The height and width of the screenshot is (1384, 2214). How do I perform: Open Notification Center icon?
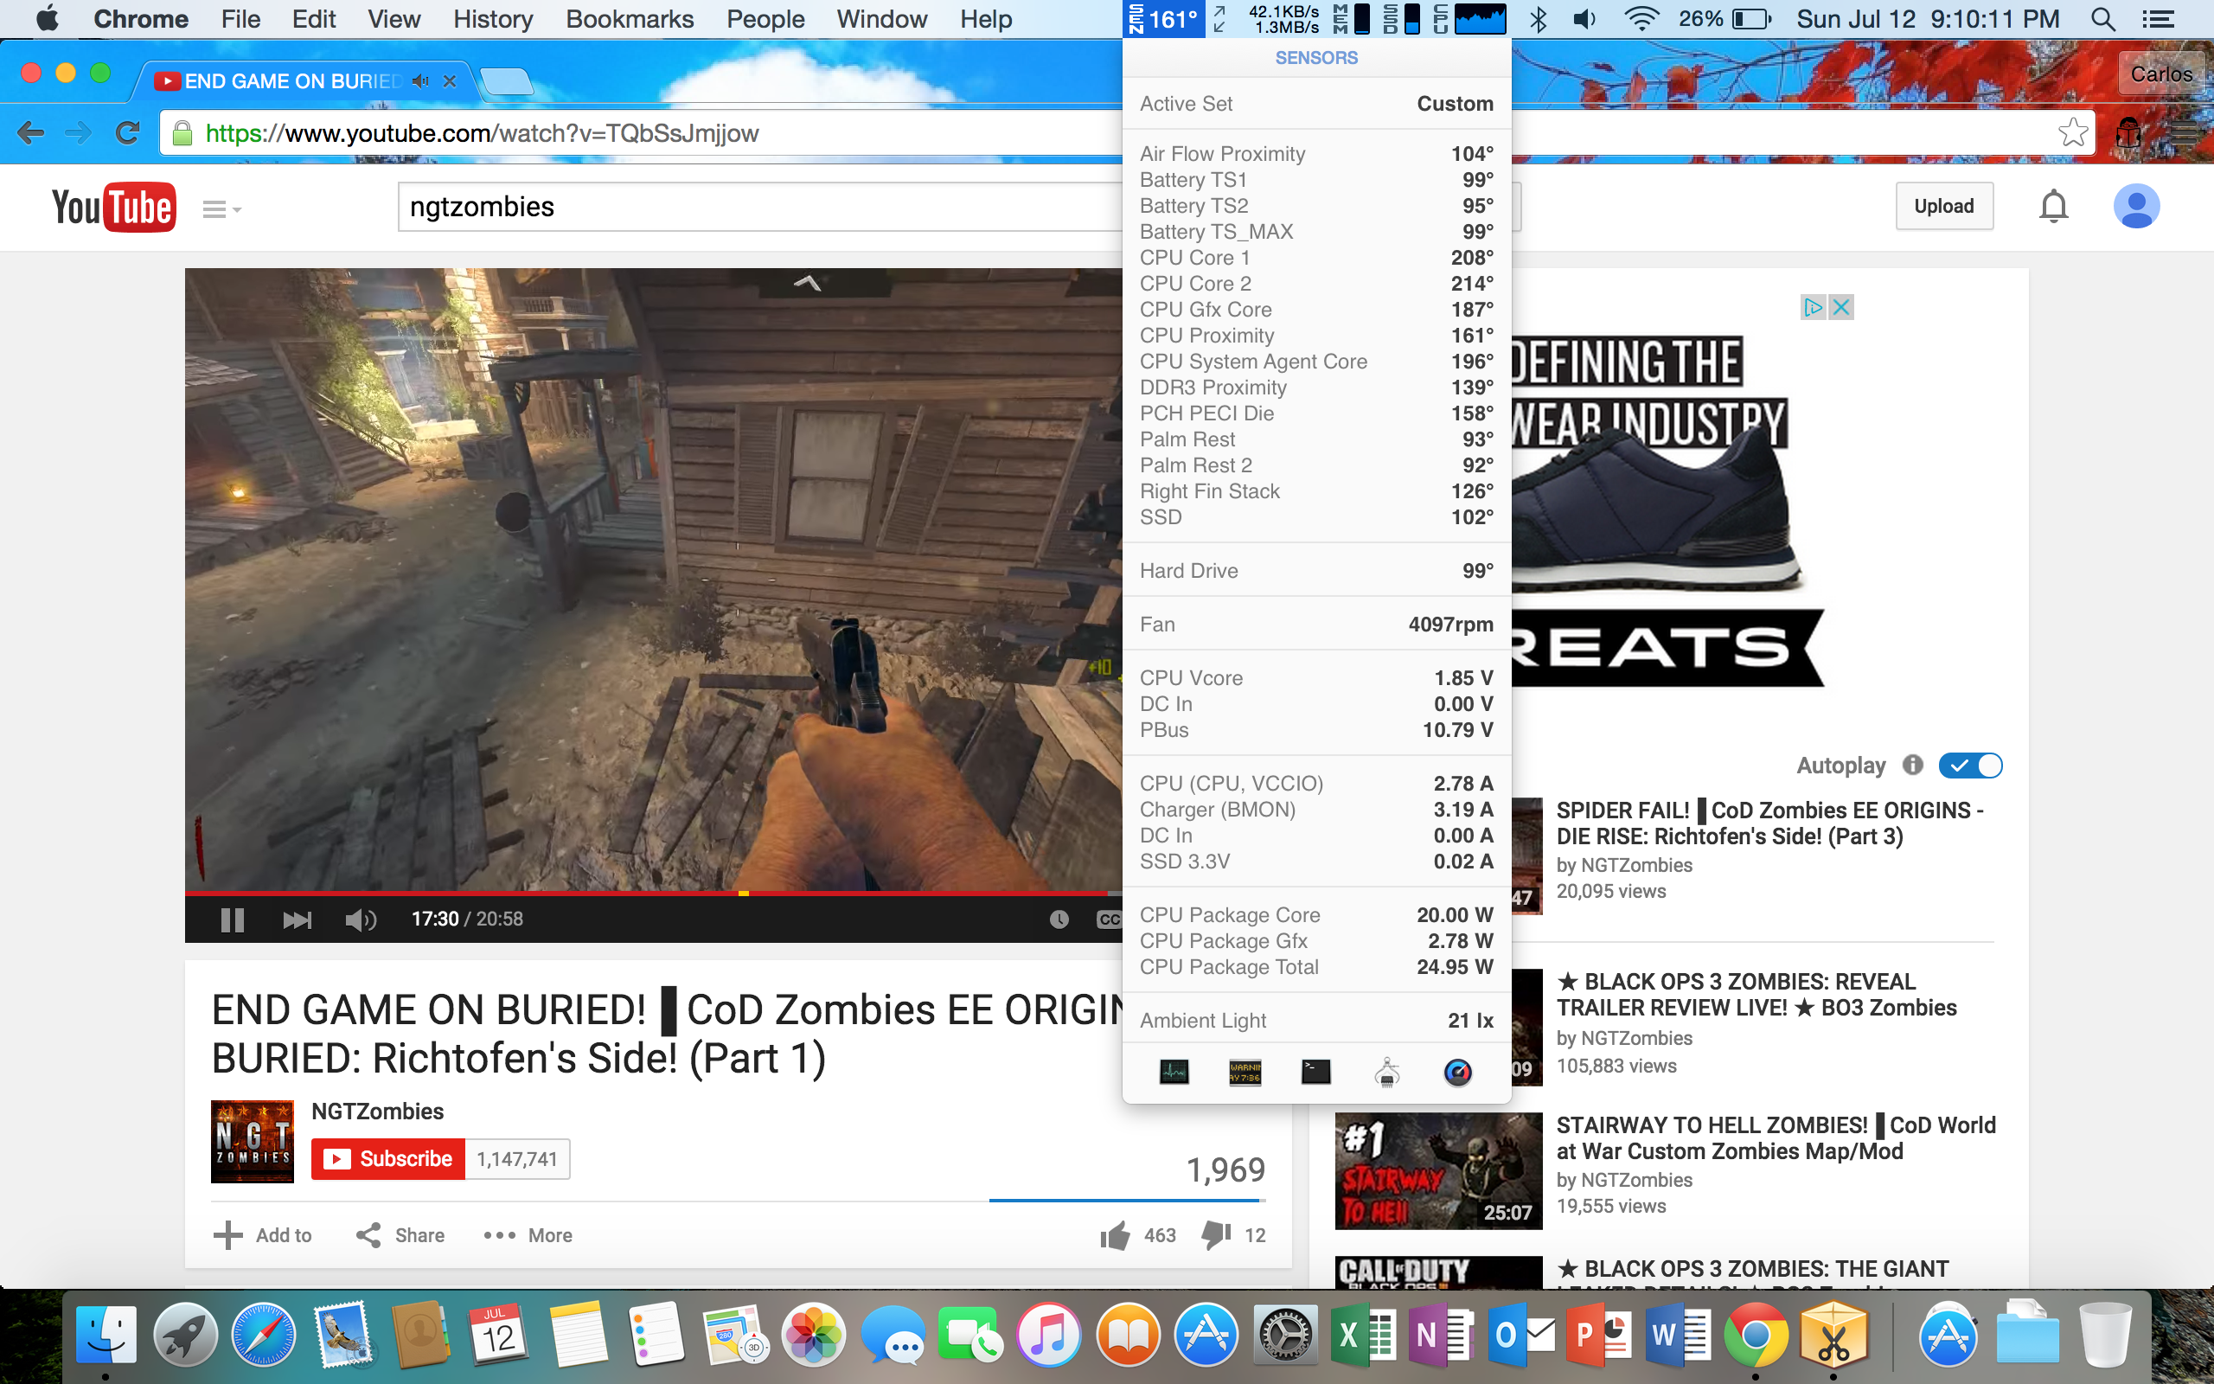pos(2160,19)
